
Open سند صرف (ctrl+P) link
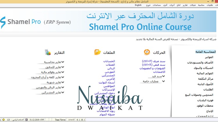pos(154,61)
